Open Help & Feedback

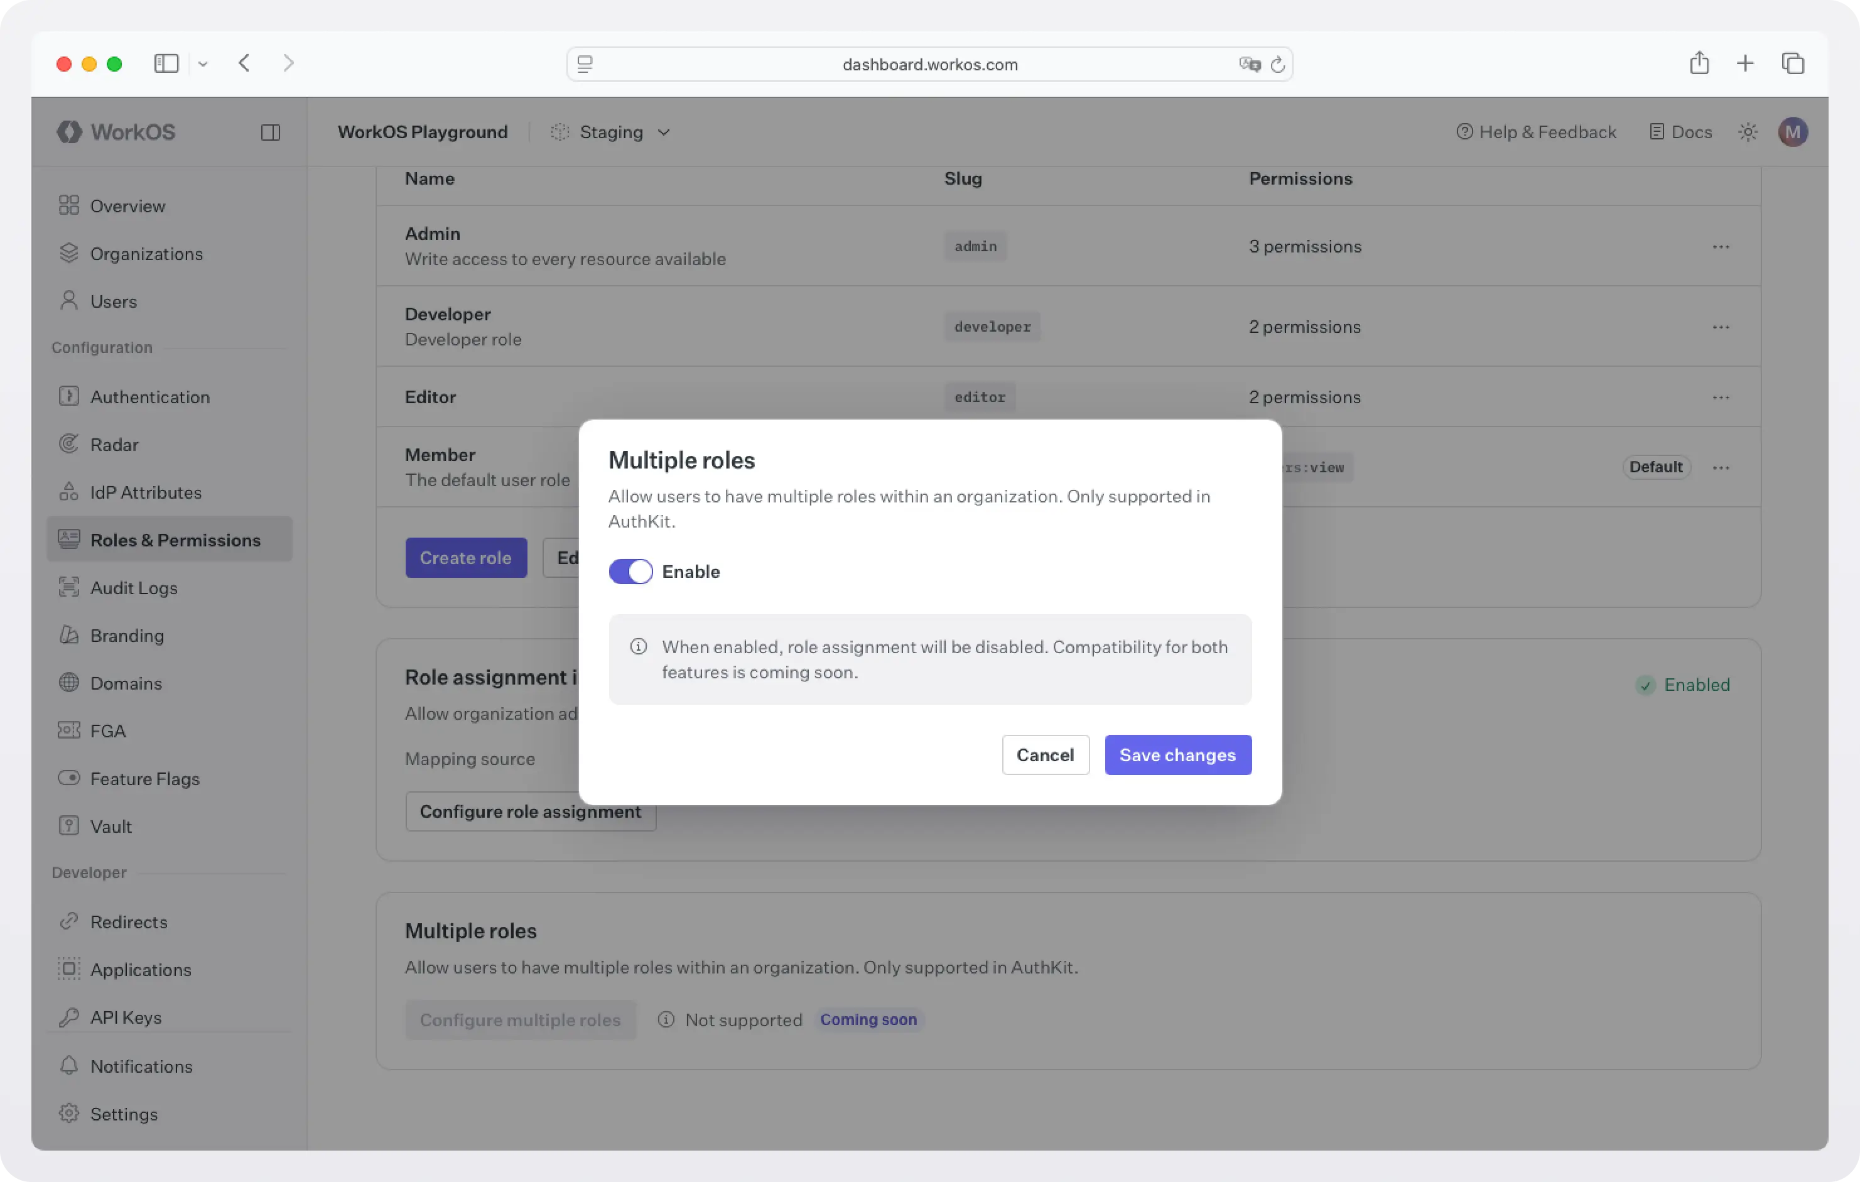click(1535, 132)
